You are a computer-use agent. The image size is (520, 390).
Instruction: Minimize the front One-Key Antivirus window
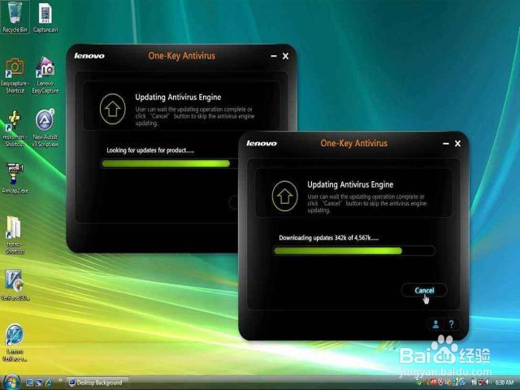446,144
